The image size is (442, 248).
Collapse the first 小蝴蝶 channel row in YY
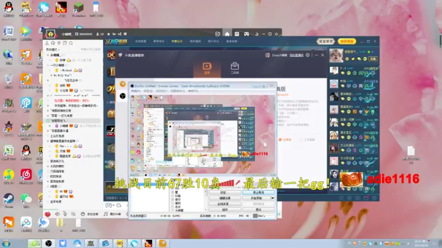pos(48,55)
